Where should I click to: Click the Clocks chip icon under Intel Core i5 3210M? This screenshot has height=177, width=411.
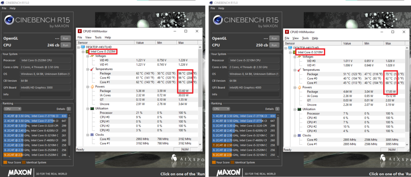(299, 135)
